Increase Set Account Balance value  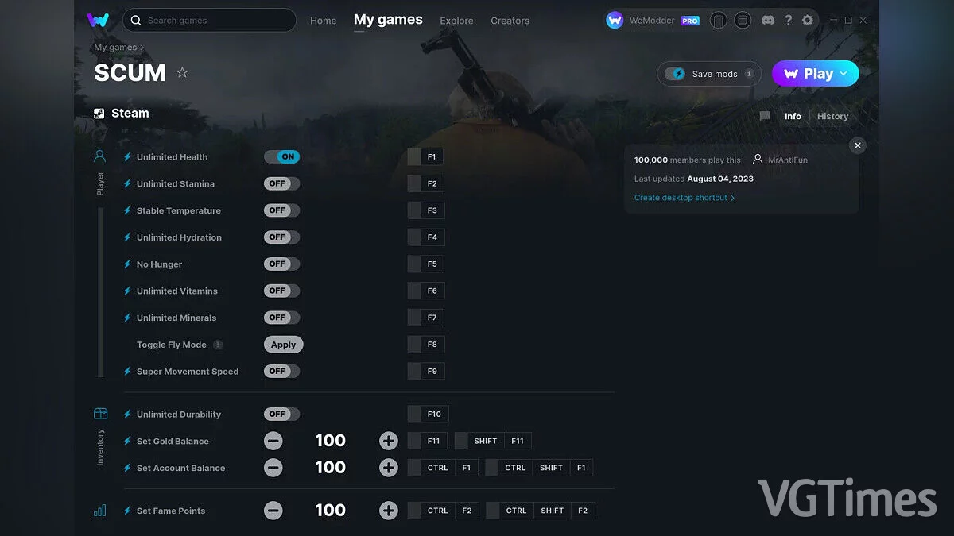(388, 468)
